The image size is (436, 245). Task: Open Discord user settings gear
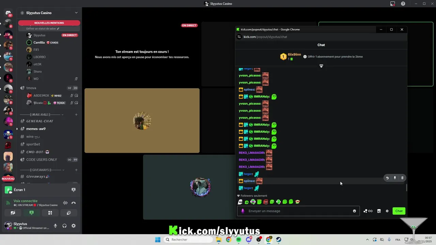(x=74, y=226)
